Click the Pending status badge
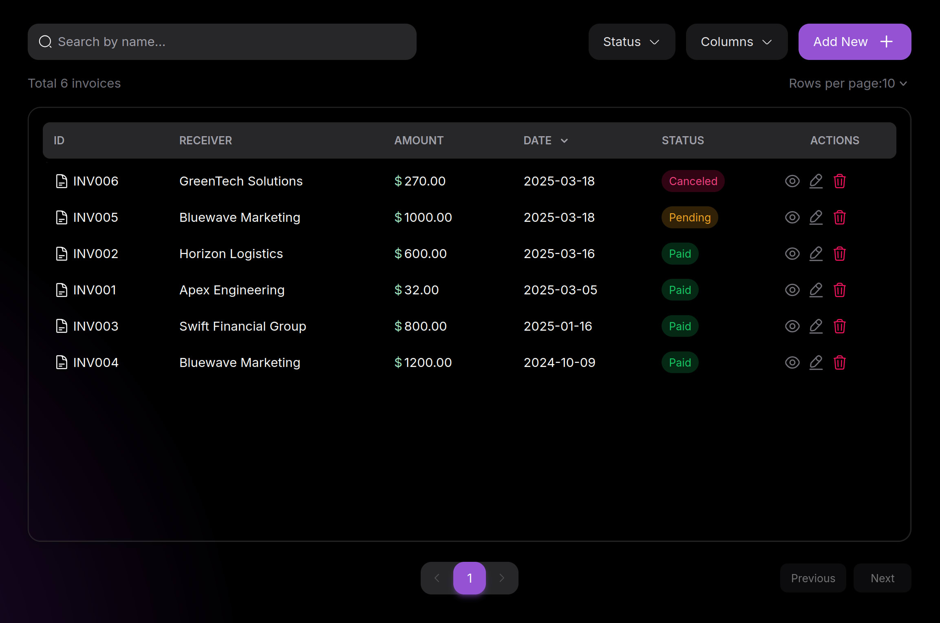940x623 pixels. (x=689, y=217)
